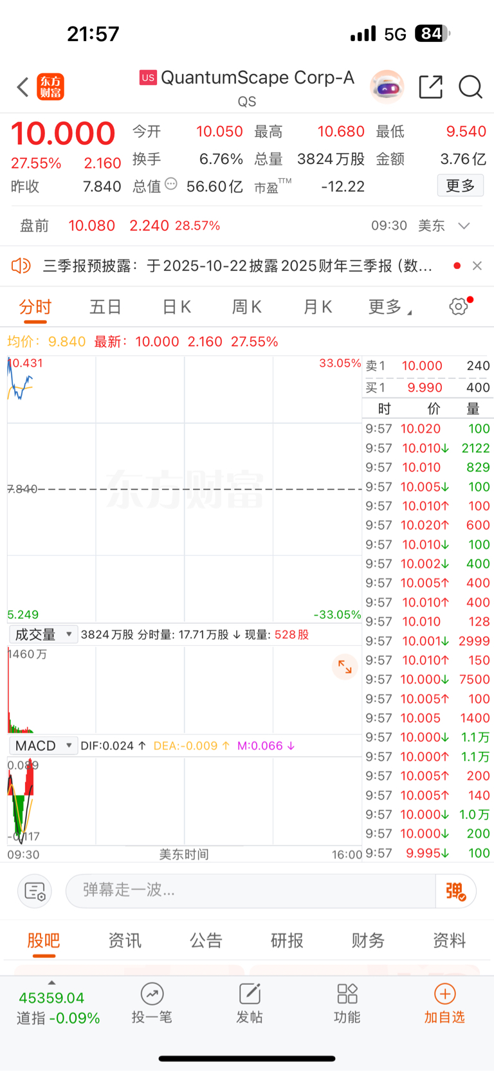Tap the 9.995 trade row
Viewport: 494px width, 1071px height.
click(428, 854)
